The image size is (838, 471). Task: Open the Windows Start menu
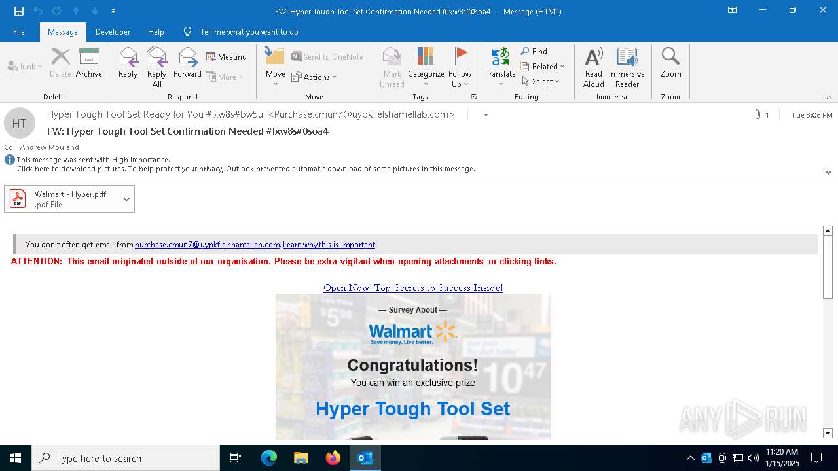(16, 458)
